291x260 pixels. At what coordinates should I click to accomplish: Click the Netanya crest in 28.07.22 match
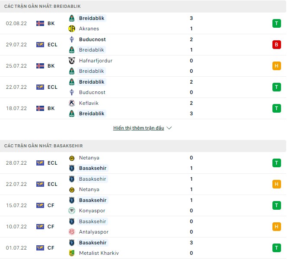(72, 158)
